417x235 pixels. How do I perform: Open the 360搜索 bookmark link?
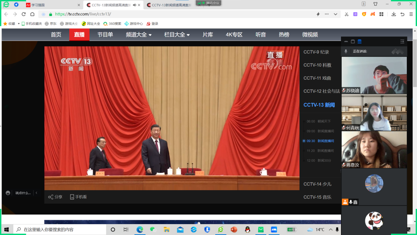[x=112, y=24]
